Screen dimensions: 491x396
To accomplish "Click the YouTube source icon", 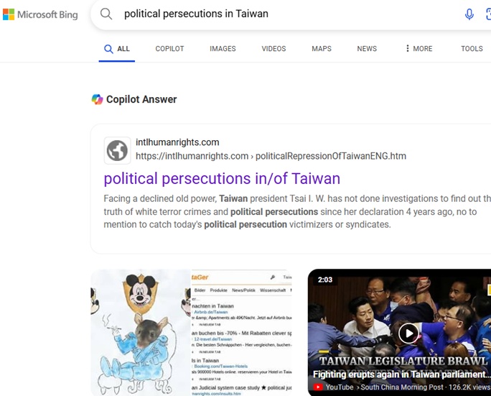I will click(x=318, y=387).
